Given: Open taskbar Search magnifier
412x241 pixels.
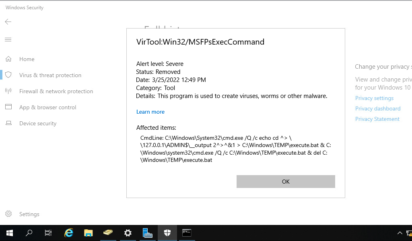Looking at the screenshot, I should click(29, 233).
